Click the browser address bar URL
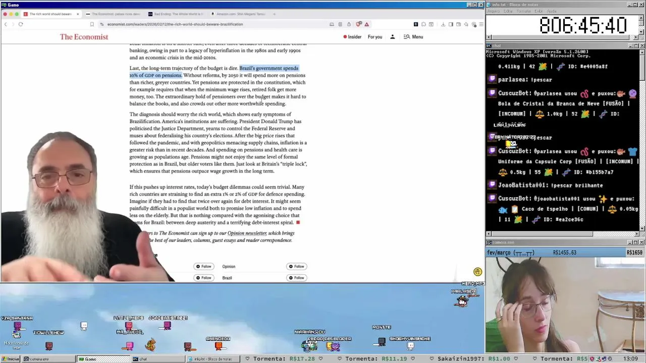646x363 pixels. pos(175,24)
